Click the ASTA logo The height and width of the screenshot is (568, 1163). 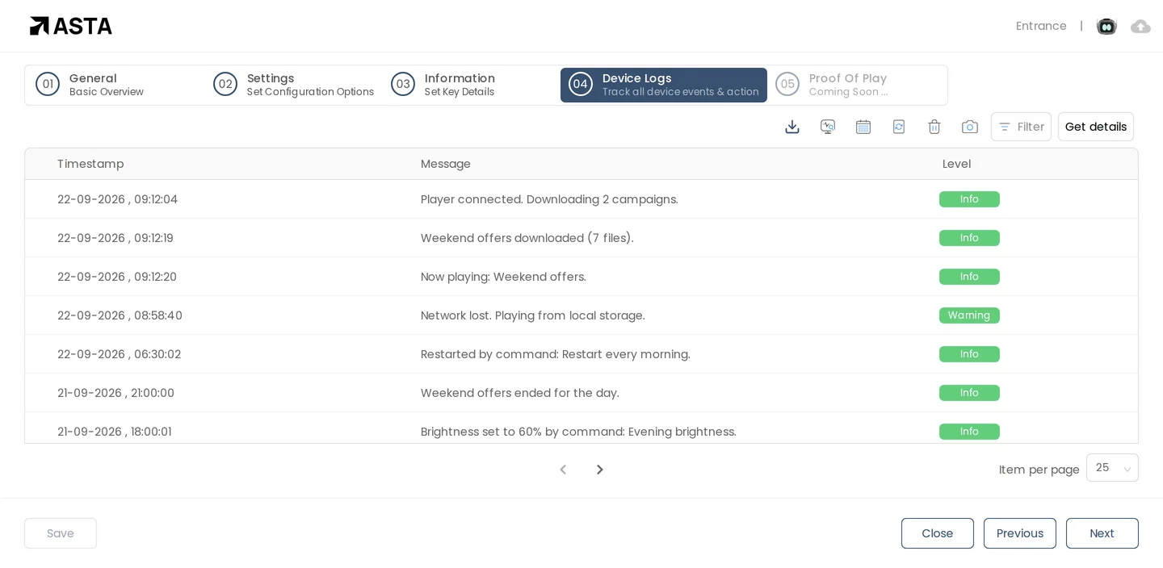pyautogui.click(x=71, y=26)
